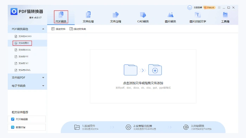Click the orange 开通会员 membership button
The image size is (246, 138).
click(209, 7)
